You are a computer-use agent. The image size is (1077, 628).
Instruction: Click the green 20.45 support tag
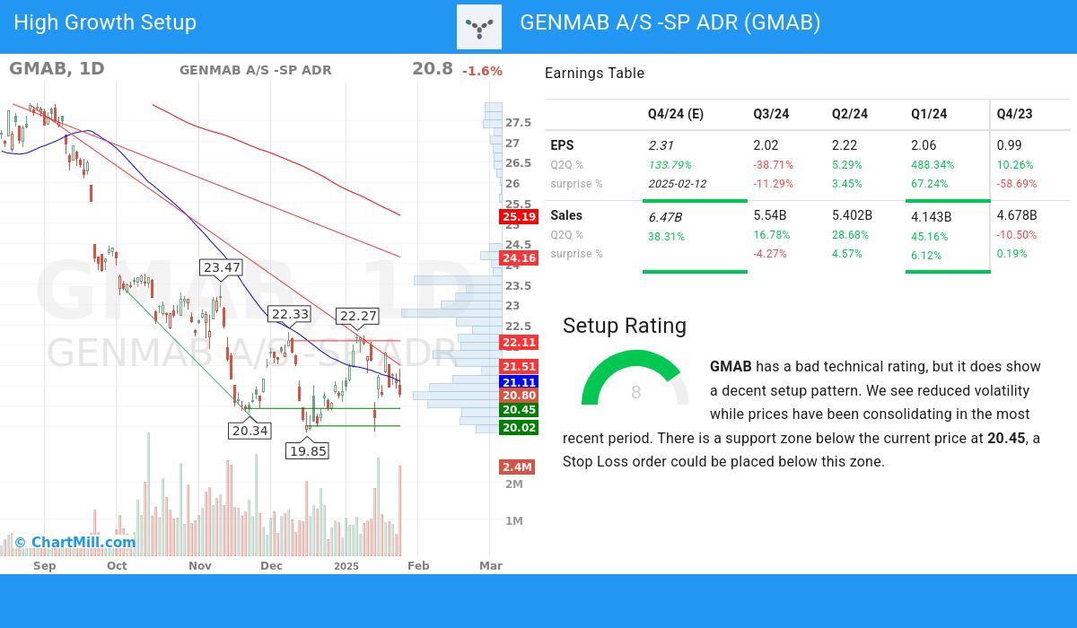(519, 410)
